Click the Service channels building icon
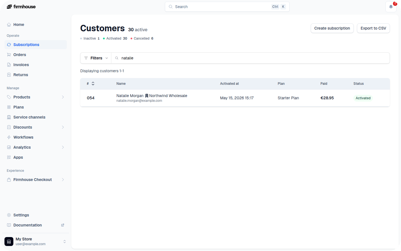The width and height of the screenshot is (401, 251). pos(9,117)
